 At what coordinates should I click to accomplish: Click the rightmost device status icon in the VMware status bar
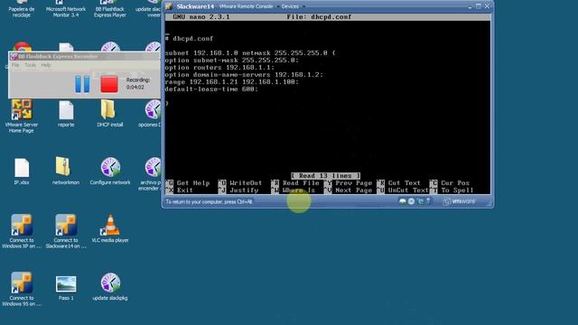click(x=428, y=201)
